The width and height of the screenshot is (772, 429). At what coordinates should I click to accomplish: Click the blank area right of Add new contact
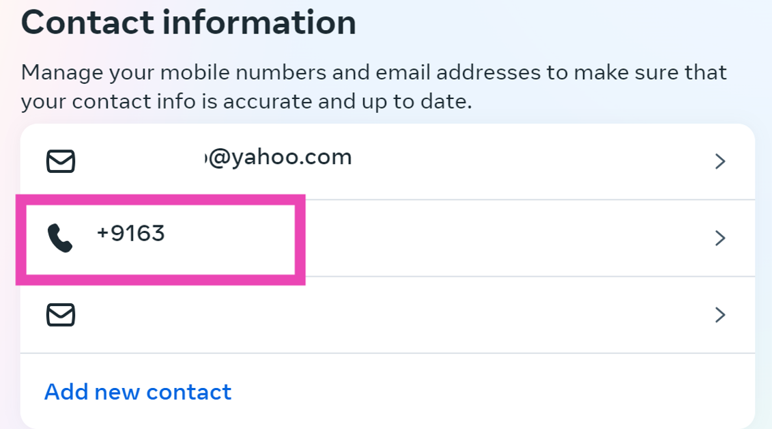[x=478, y=392]
